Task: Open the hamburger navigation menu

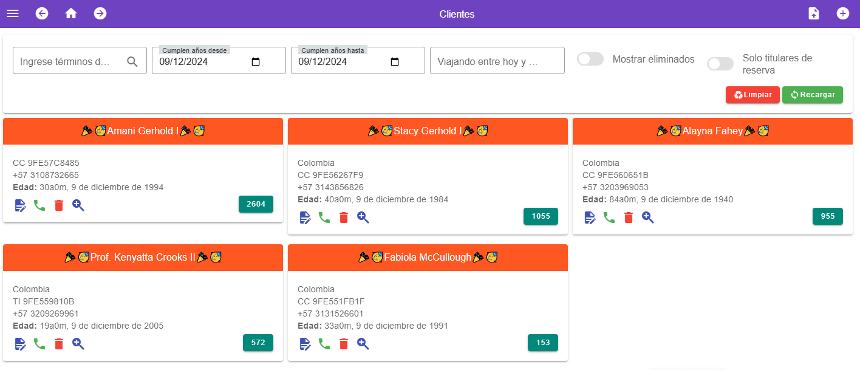Action: pos(13,13)
